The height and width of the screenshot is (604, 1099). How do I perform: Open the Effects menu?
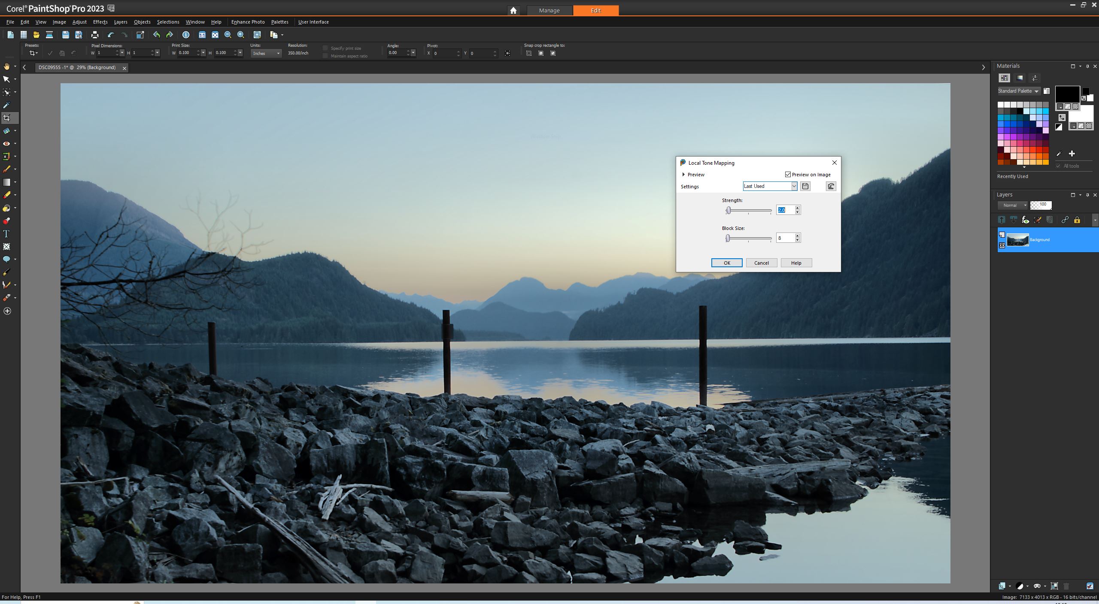100,22
